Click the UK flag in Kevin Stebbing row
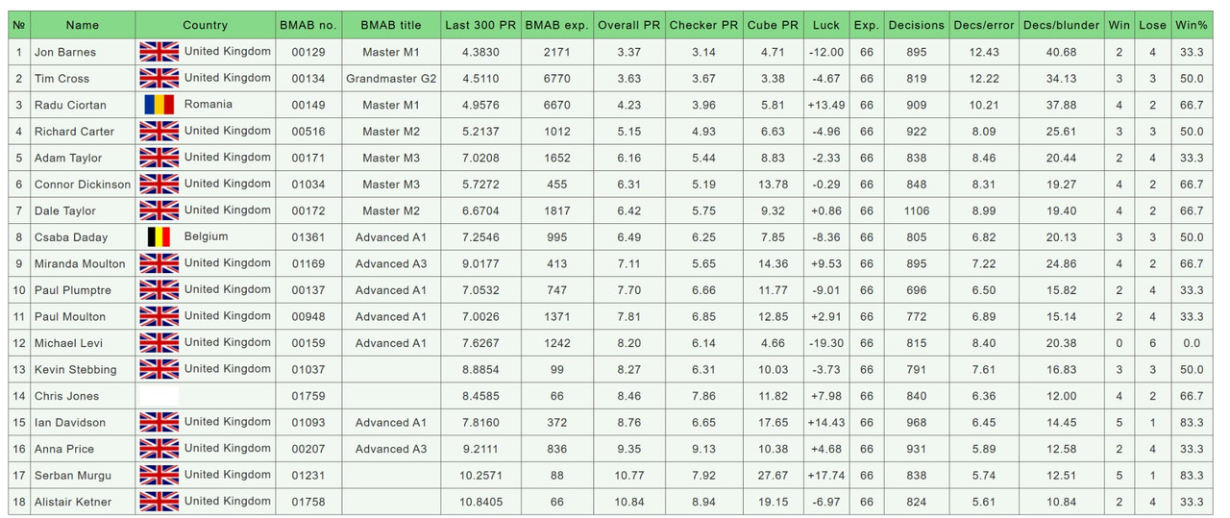Viewport: 1230px width, 518px height. (160, 369)
